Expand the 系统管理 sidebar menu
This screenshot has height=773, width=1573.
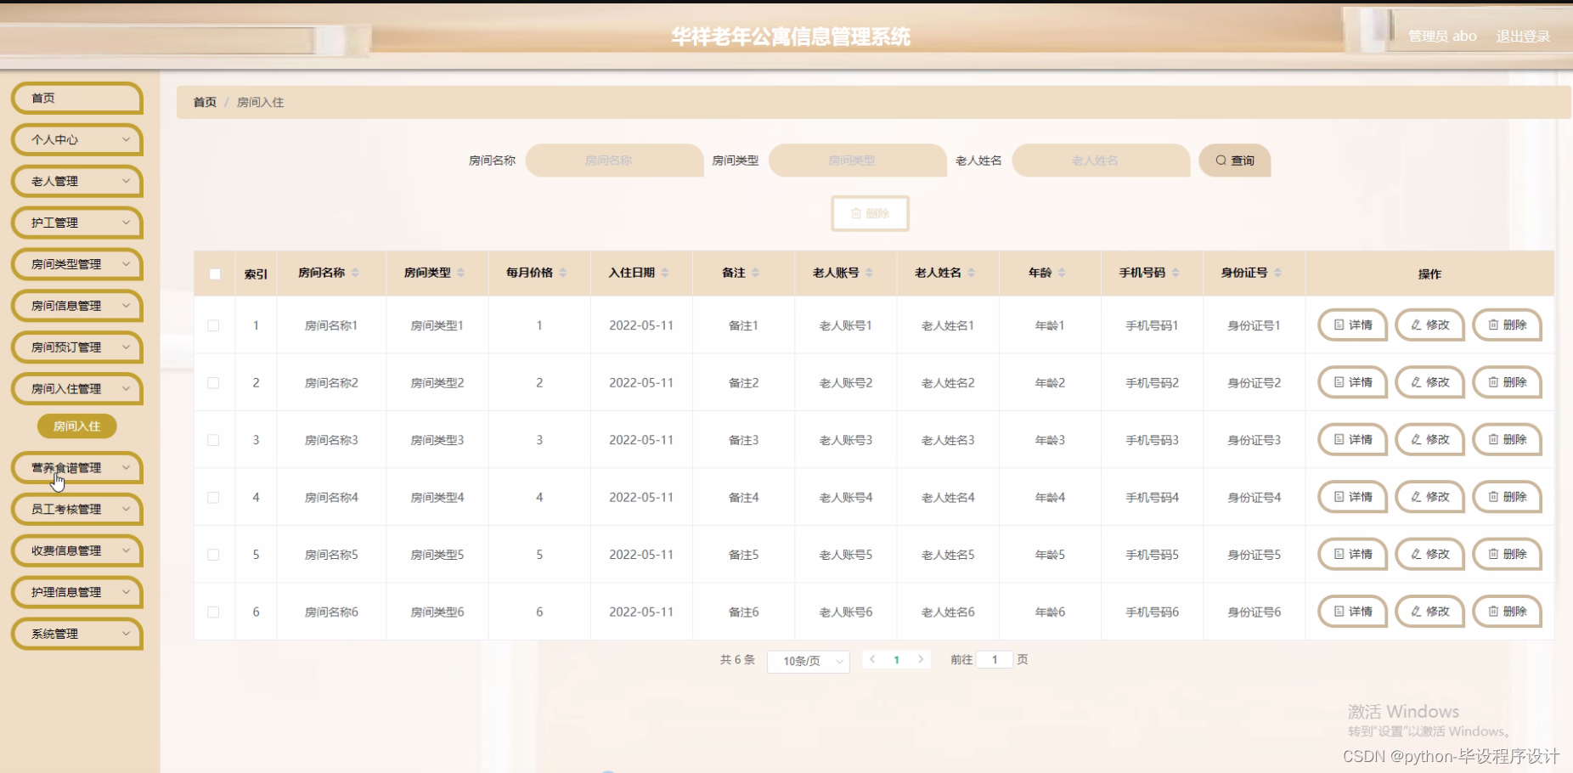click(76, 634)
